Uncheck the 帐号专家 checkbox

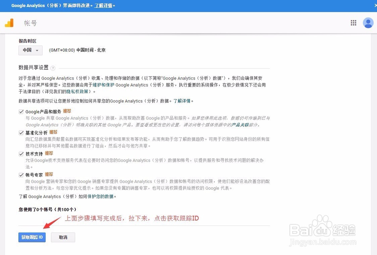click(x=21, y=174)
